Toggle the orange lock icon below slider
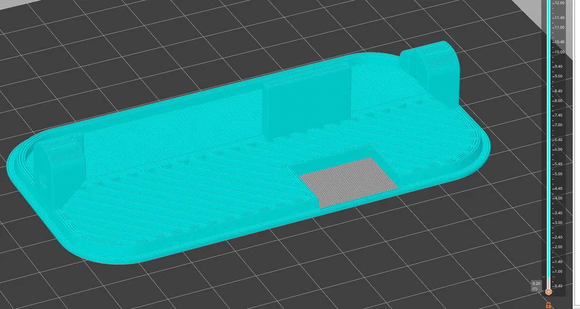 [x=548, y=305]
